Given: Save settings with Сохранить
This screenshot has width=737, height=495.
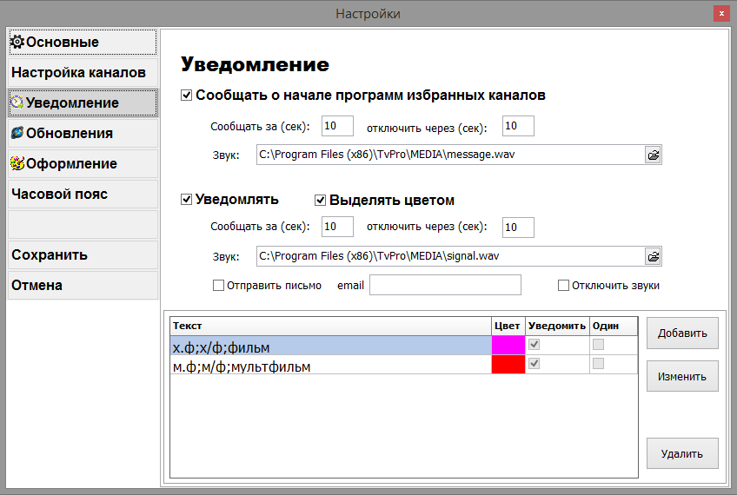Looking at the screenshot, I should point(83,254).
